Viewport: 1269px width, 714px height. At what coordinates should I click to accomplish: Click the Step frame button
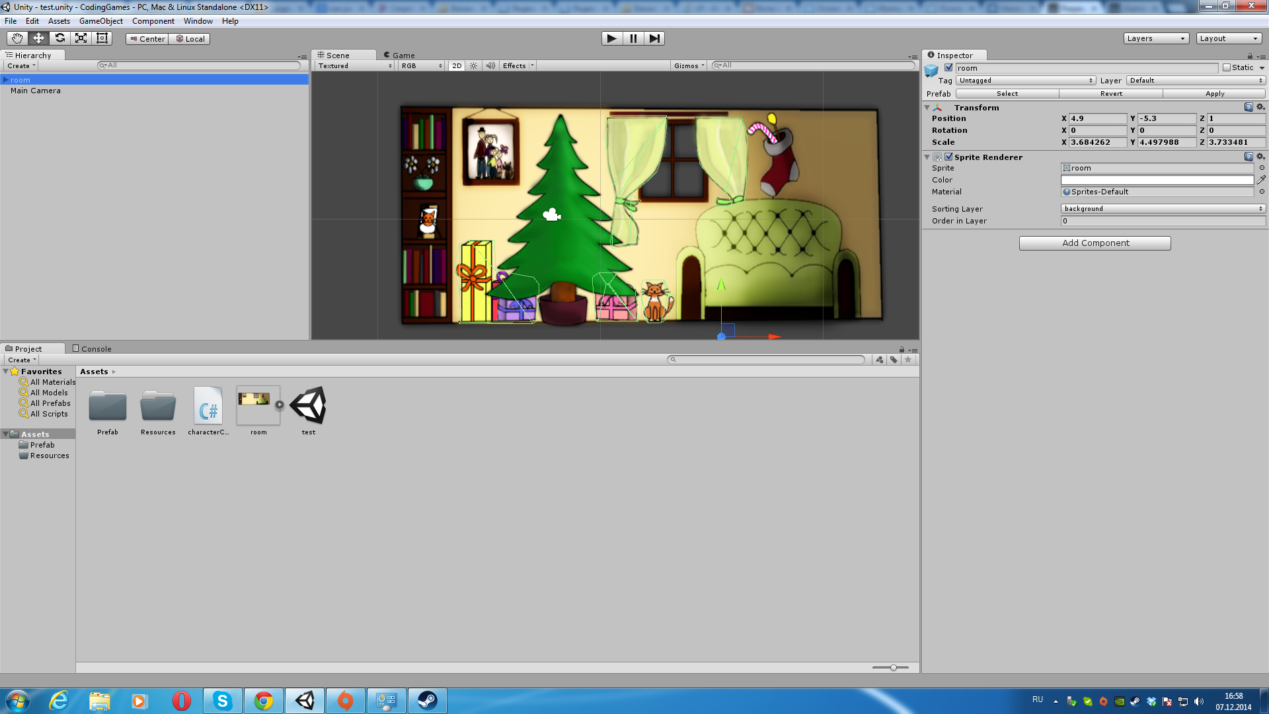pos(654,38)
